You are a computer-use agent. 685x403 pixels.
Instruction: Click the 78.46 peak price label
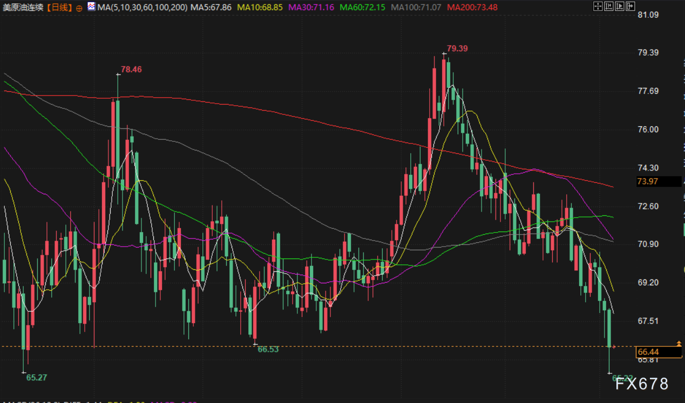(132, 70)
